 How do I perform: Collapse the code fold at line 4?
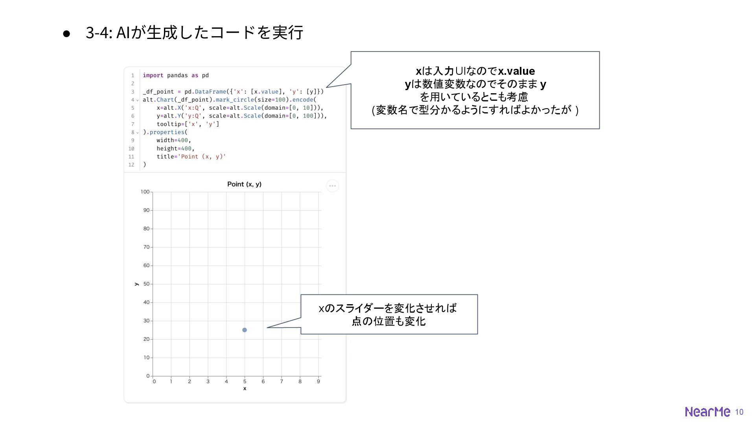[137, 100]
